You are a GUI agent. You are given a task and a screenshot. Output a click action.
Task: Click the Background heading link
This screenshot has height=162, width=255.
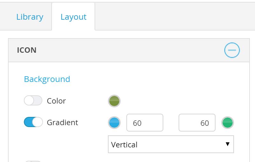click(x=47, y=79)
